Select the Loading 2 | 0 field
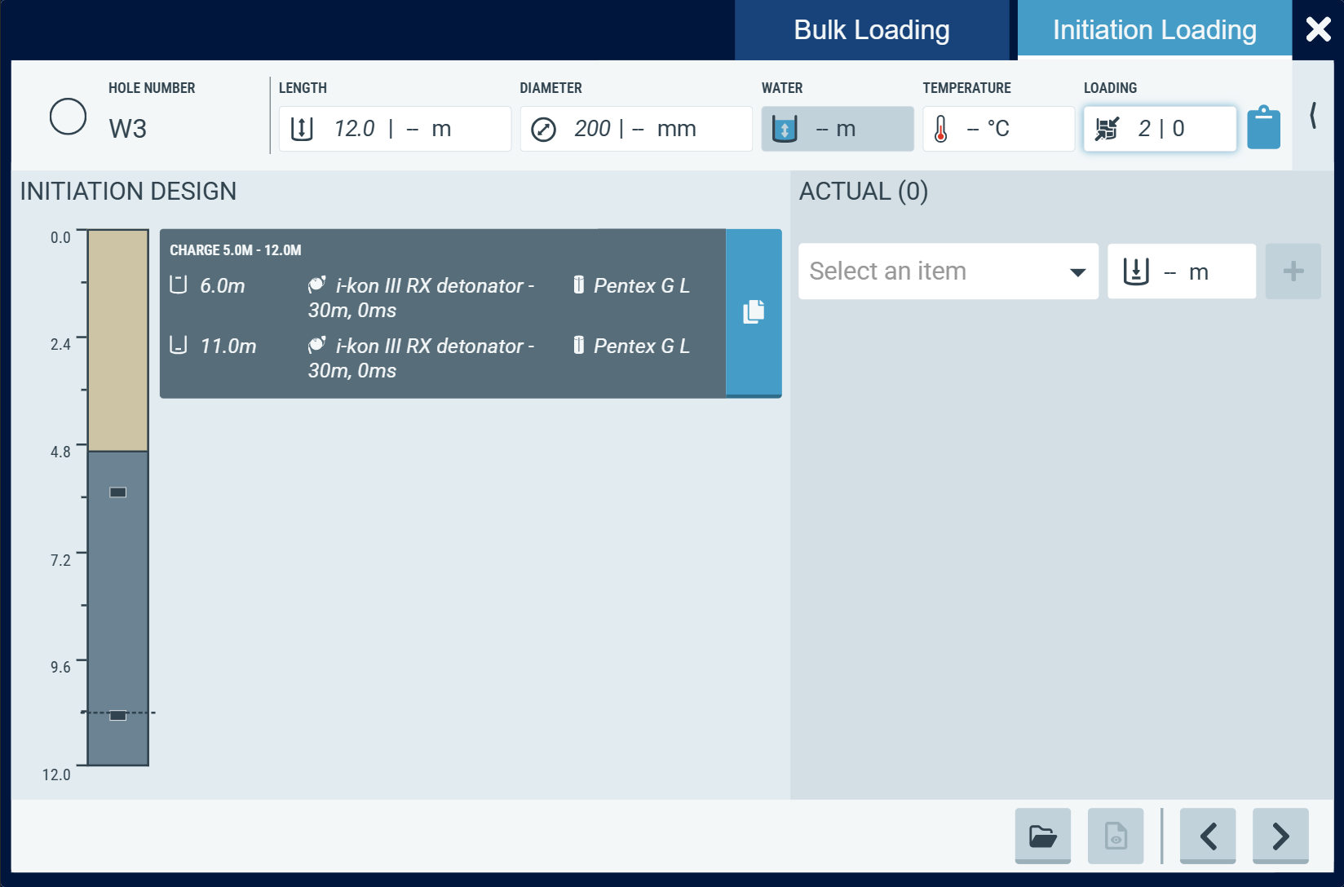This screenshot has height=887, width=1344. coord(1160,129)
